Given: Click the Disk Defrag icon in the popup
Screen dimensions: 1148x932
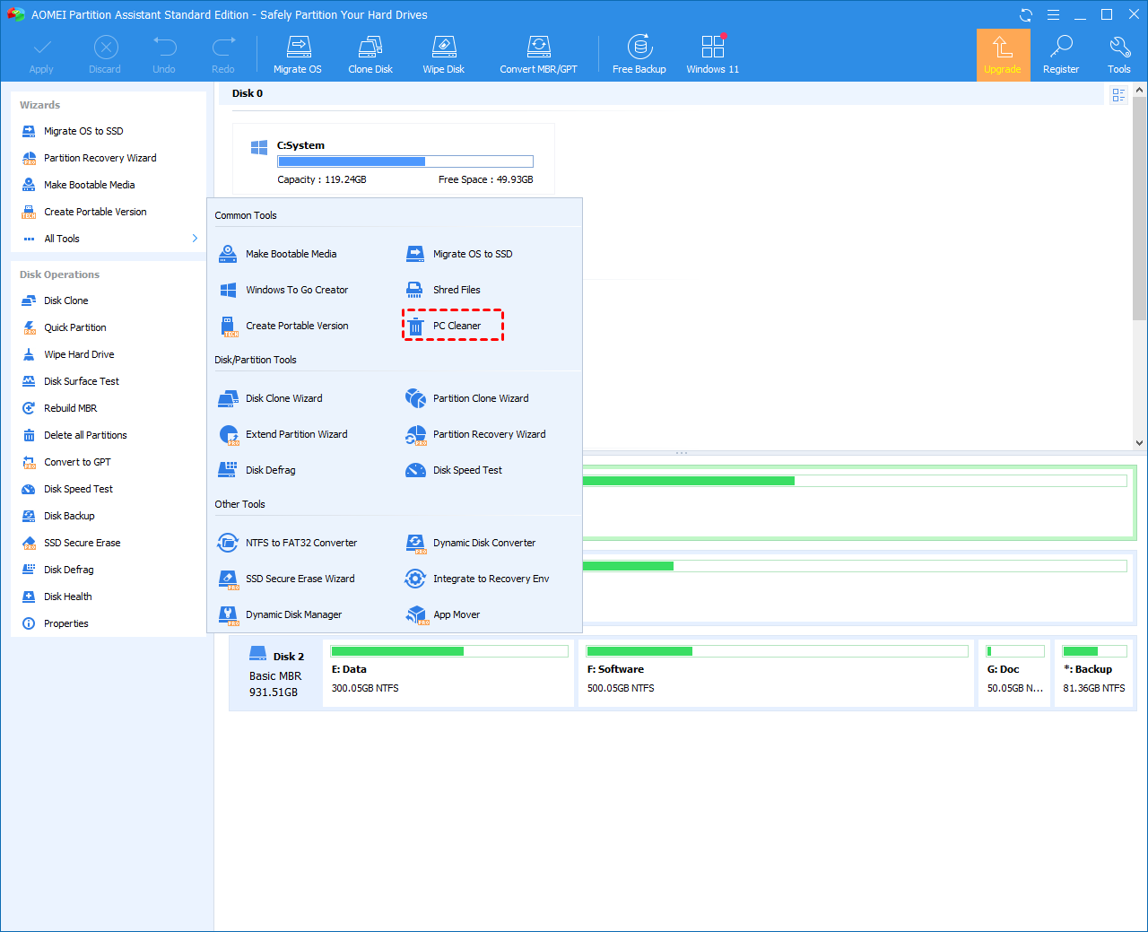Looking at the screenshot, I should click(229, 470).
